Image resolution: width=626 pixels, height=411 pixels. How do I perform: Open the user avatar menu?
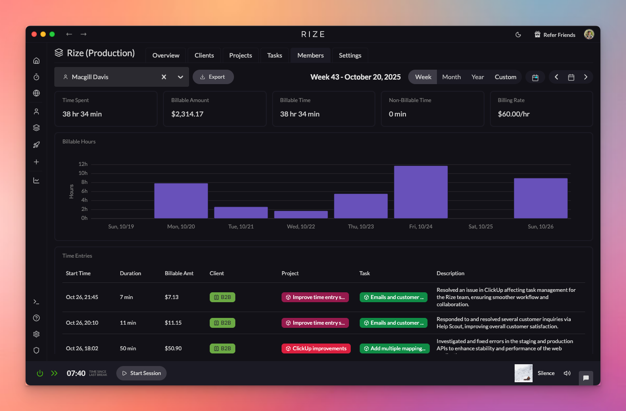click(x=589, y=34)
